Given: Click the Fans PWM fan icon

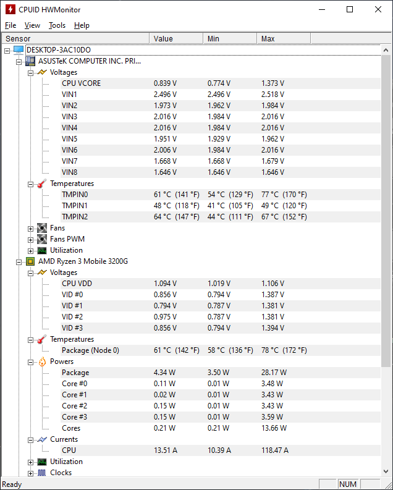Looking at the screenshot, I should 42,239.
